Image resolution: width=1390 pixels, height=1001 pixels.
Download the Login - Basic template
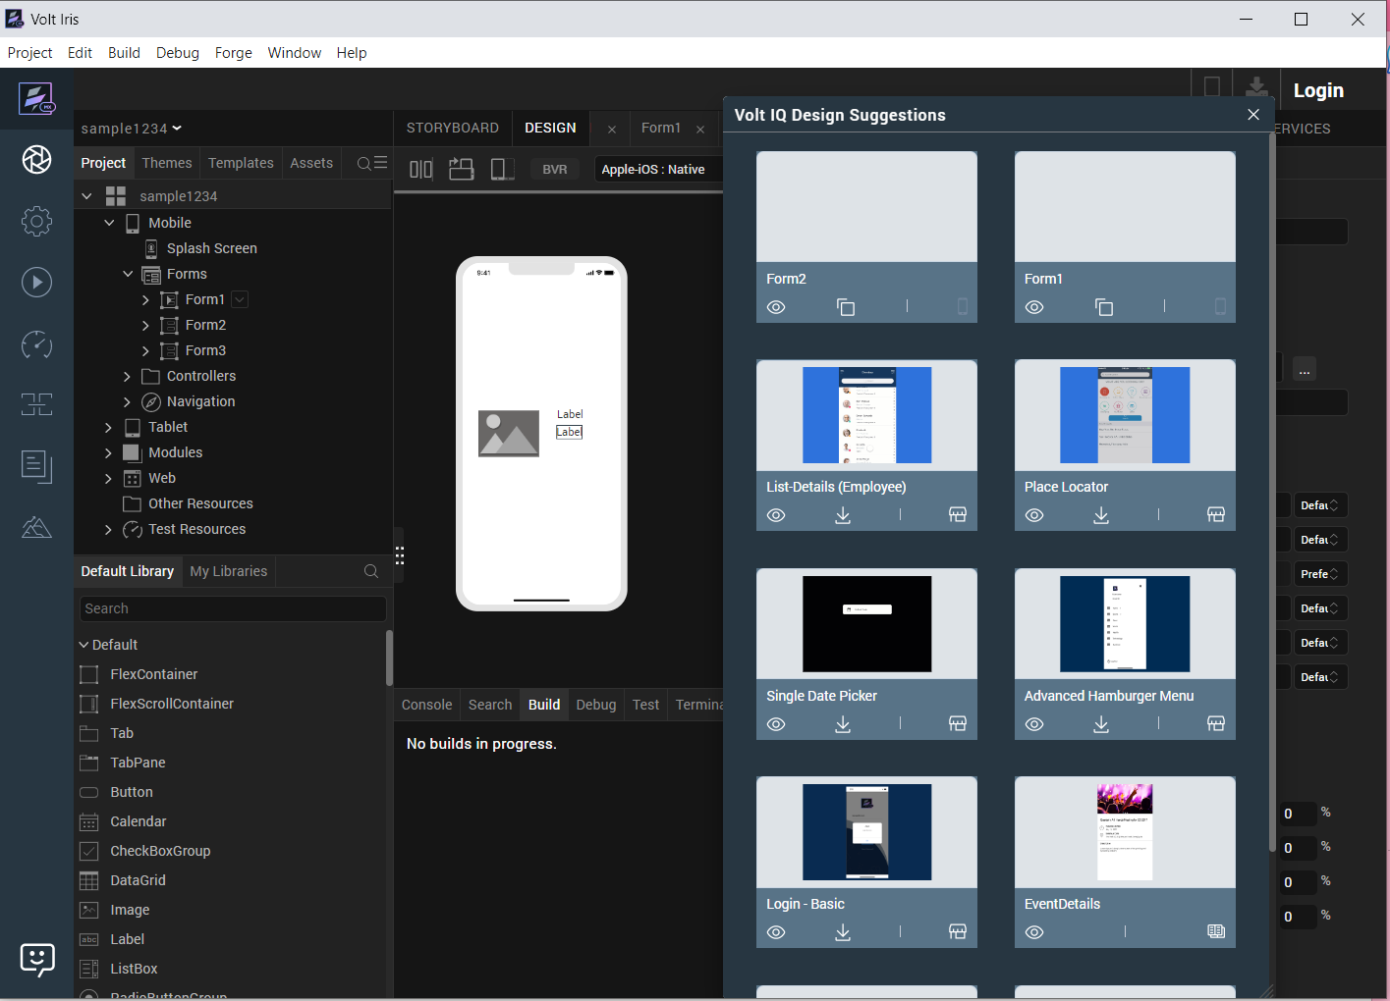[843, 931]
